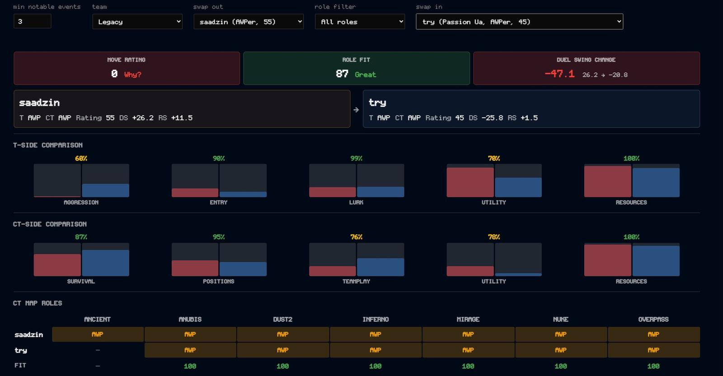This screenshot has height=376, width=723.
Task: Click saadzin's AWP cell for Dust2
Action: coord(283,335)
